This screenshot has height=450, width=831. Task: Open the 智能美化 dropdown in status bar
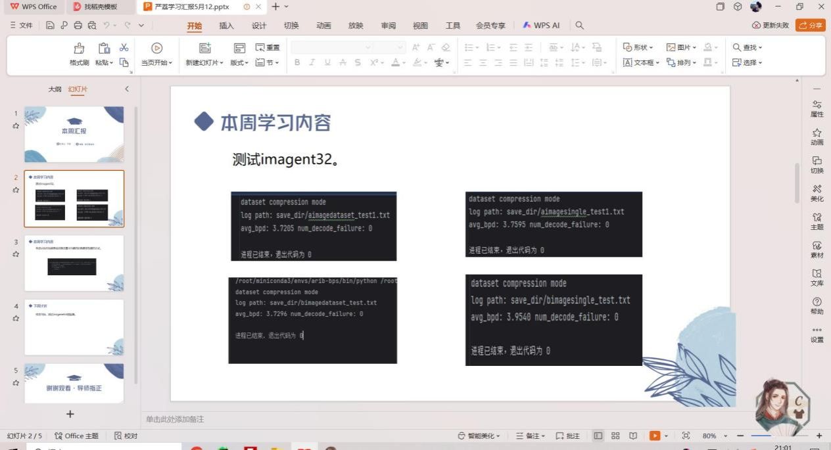click(x=479, y=436)
